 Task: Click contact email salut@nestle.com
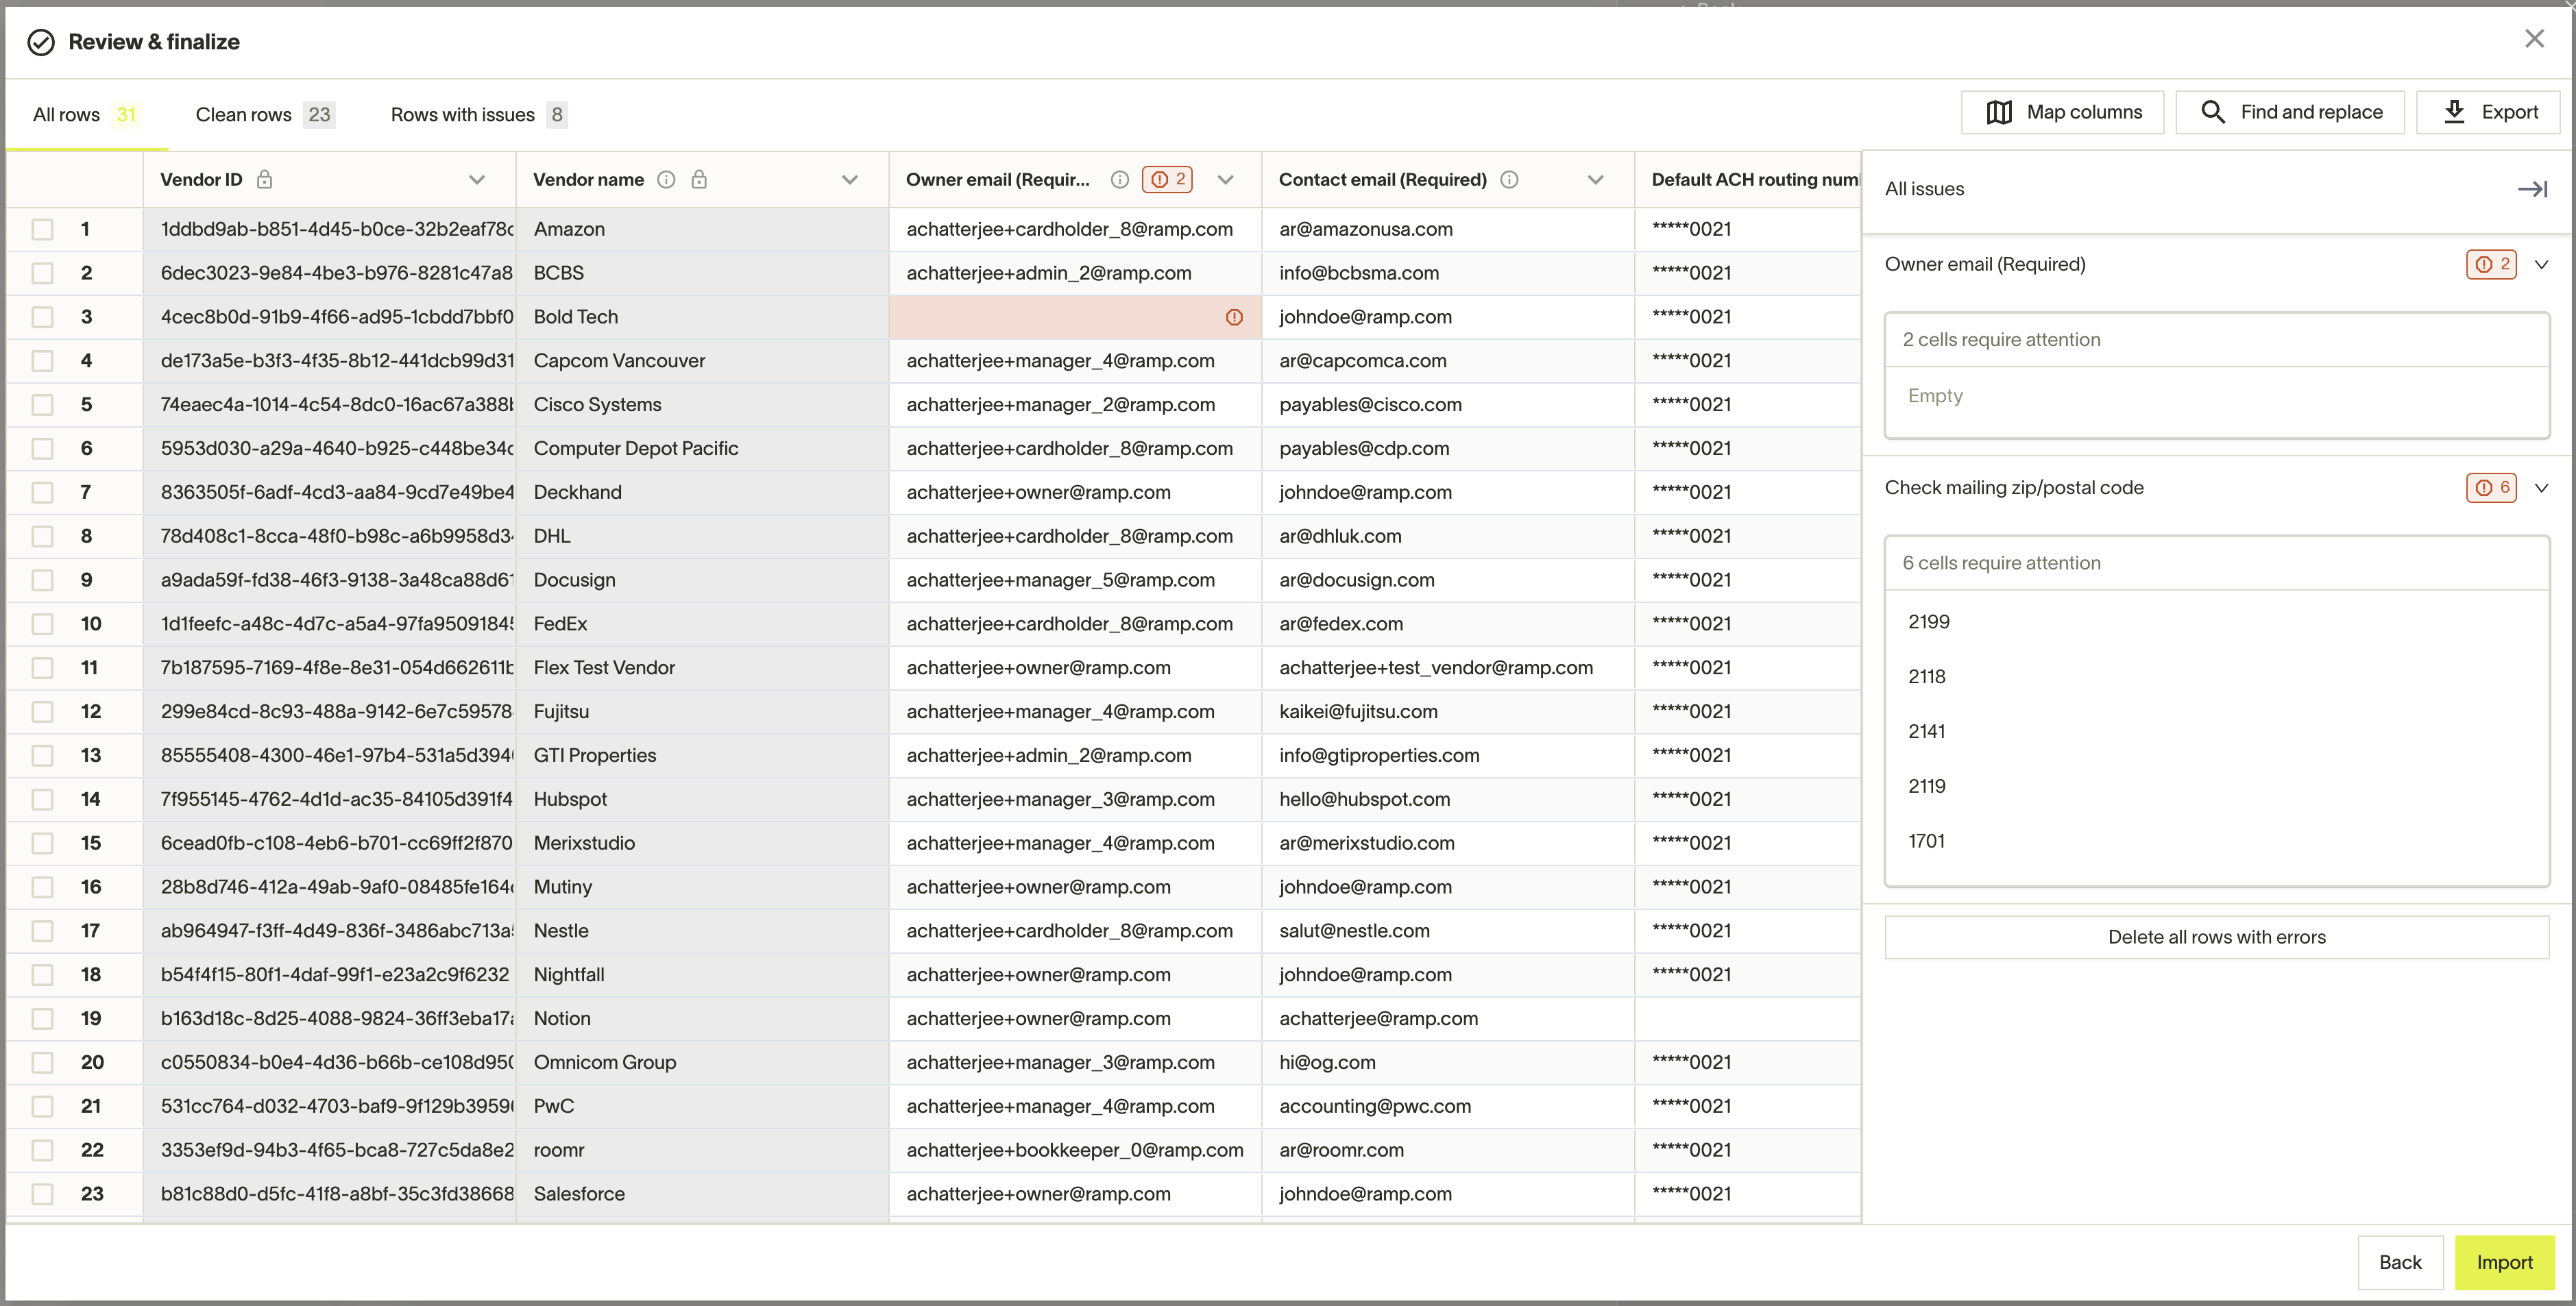pos(1354,931)
